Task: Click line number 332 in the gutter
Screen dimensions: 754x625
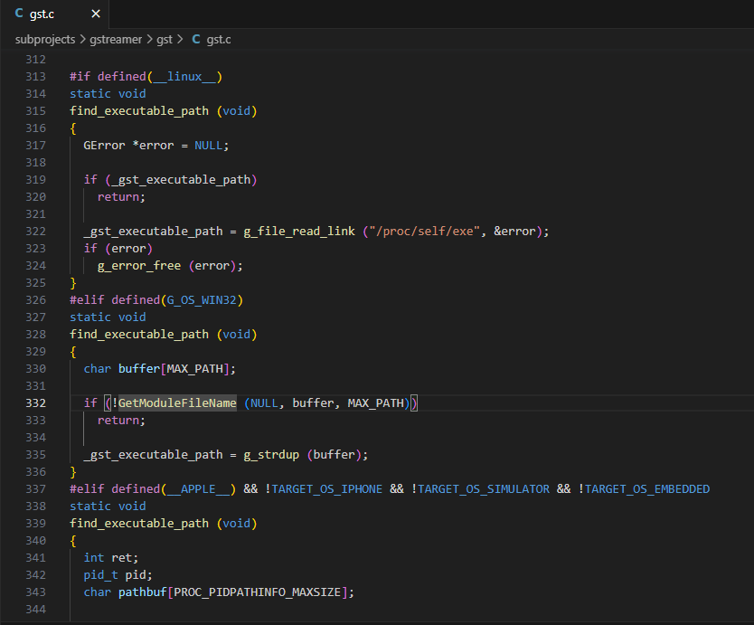Action: point(35,402)
